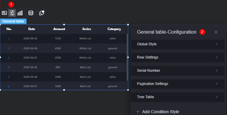Click the Category column header
This screenshot has height=115, width=227.
click(x=114, y=29)
